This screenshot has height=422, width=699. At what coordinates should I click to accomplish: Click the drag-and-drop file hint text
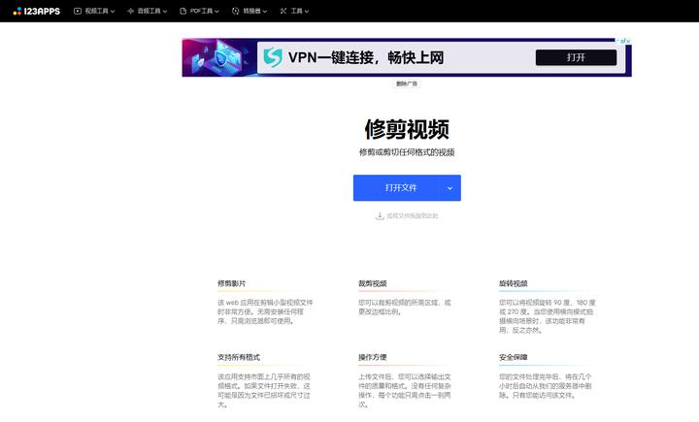tap(412, 216)
